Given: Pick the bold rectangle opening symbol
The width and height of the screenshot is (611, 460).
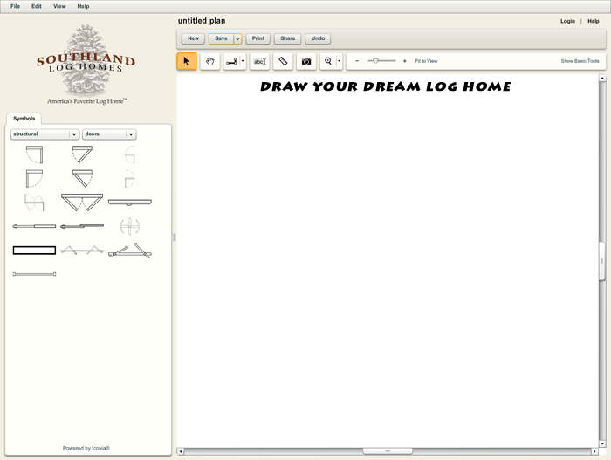Looking at the screenshot, I should 34,251.
